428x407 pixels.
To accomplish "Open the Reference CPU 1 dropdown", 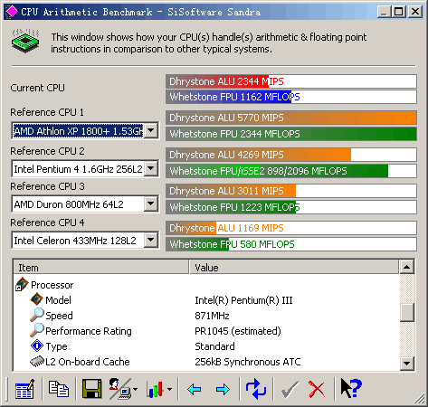I will [x=151, y=131].
